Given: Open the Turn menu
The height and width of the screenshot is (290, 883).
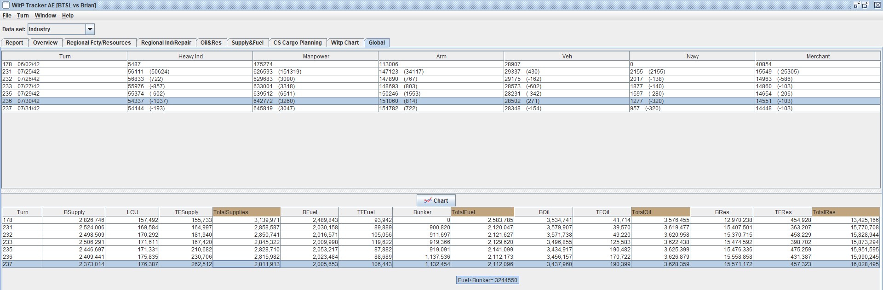Looking at the screenshot, I should coord(23,16).
